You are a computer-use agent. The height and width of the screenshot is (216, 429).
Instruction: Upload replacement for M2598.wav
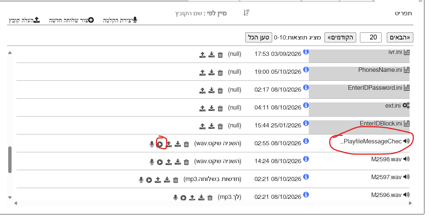tap(168, 162)
